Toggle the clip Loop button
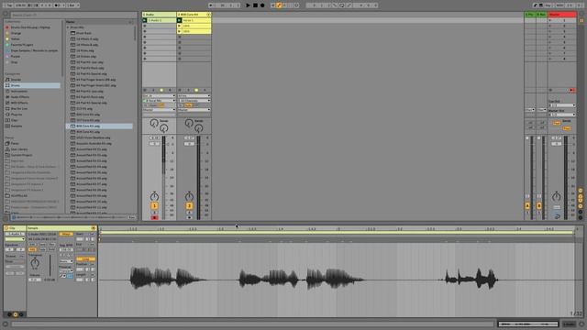 point(85,258)
